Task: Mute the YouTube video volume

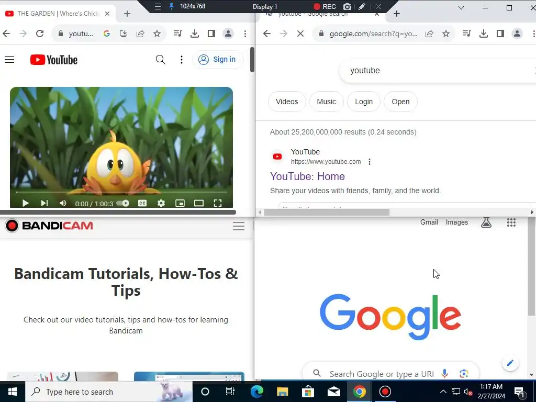Action: (63, 204)
